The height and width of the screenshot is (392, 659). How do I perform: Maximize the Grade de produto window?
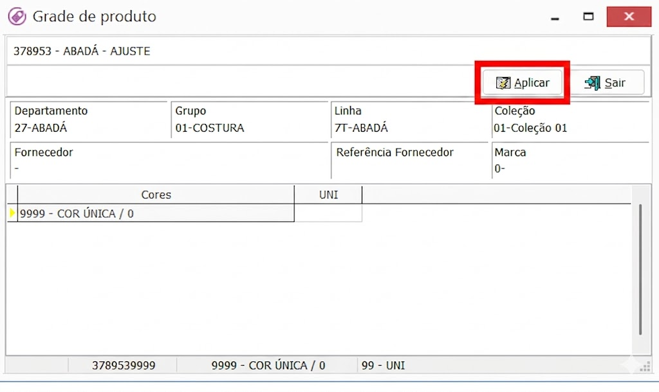[588, 17]
